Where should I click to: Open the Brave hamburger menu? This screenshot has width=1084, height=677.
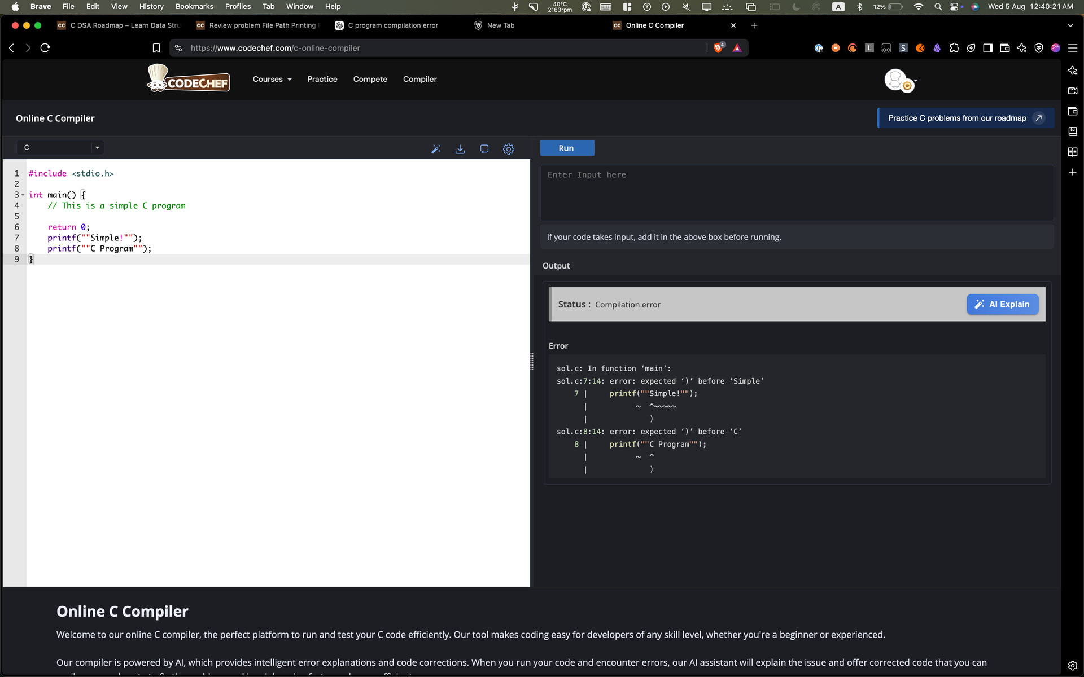(x=1073, y=48)
